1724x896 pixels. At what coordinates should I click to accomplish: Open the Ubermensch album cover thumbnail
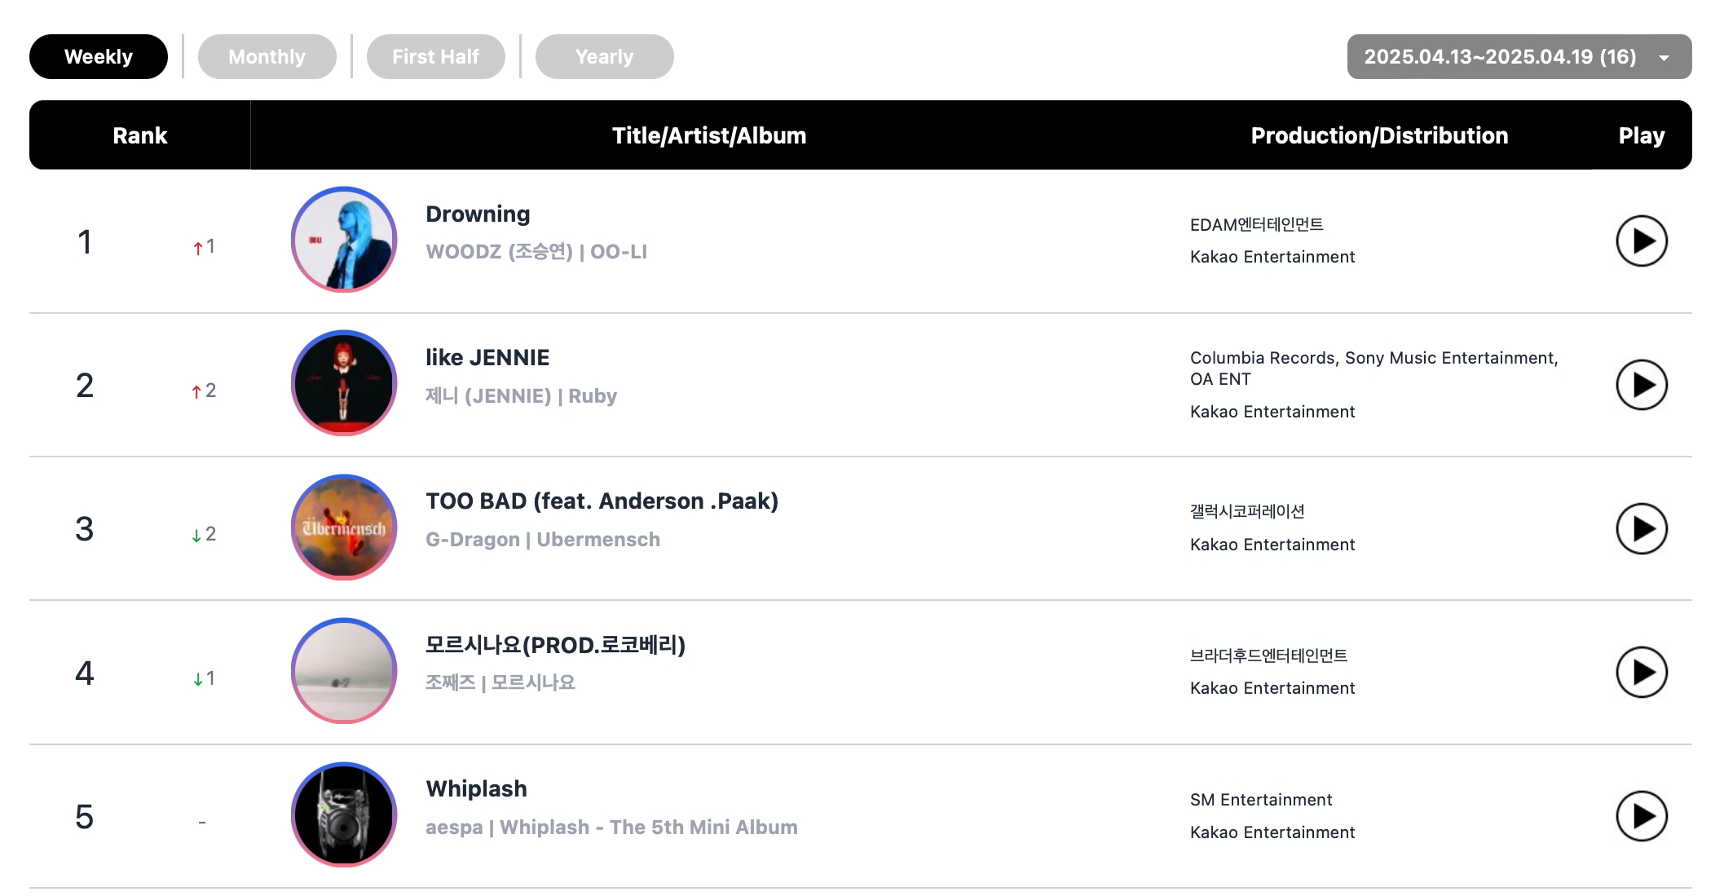pos(344,527)
